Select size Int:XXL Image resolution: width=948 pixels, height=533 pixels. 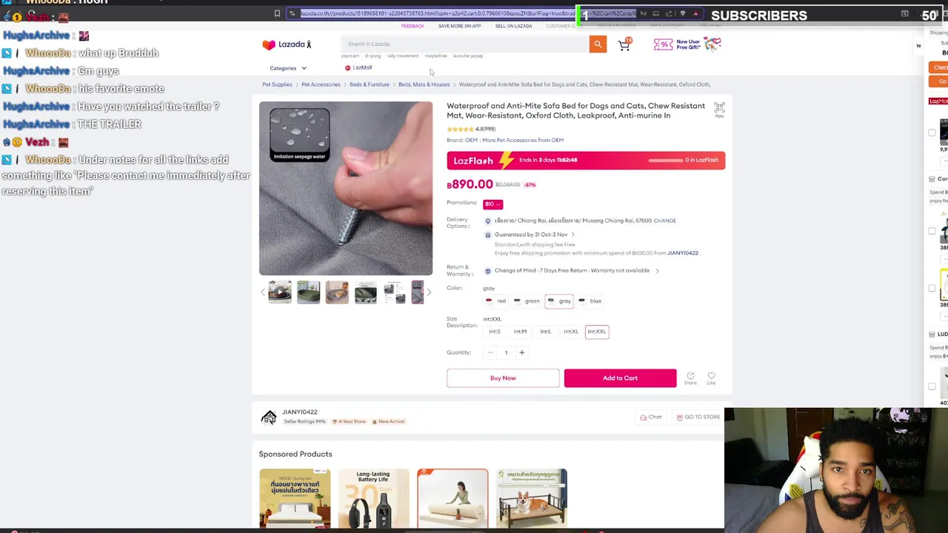point(597,332)
